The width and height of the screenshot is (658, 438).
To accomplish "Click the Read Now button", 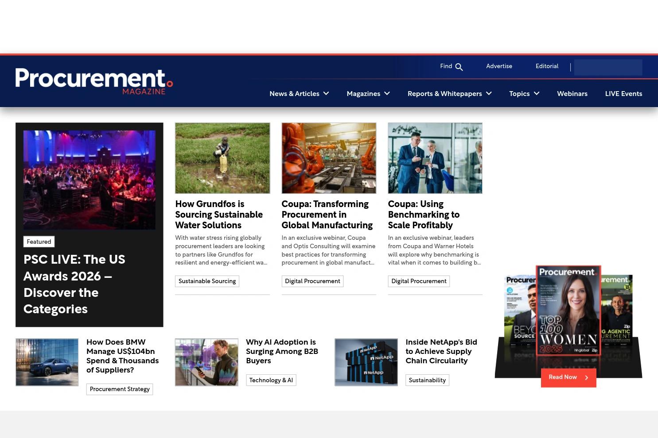I will [x=568, y=377].
